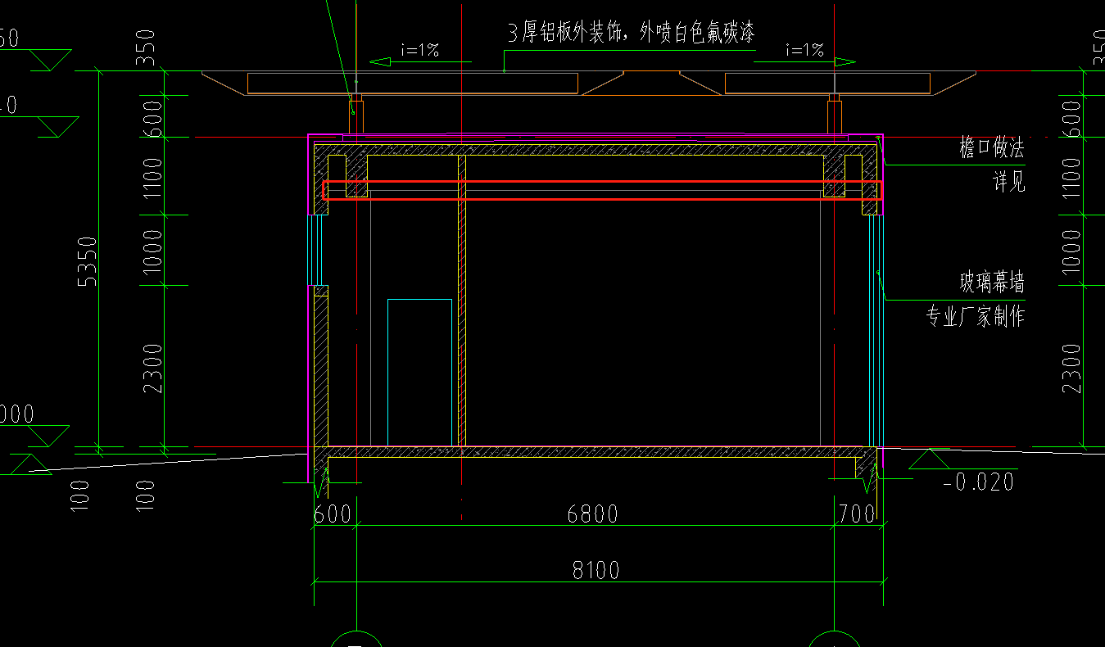The width and height of the screenshot is (1105, 647).
Task: Select the "5350" overall height dimension
Action: click(88, 261)
